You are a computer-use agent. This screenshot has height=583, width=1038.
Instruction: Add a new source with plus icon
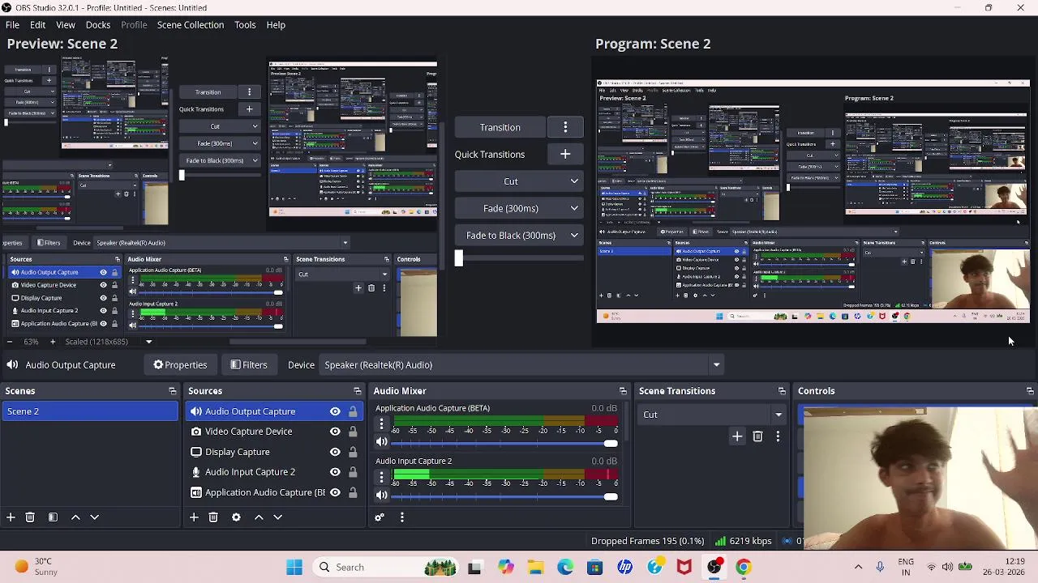tap(194, 517)
